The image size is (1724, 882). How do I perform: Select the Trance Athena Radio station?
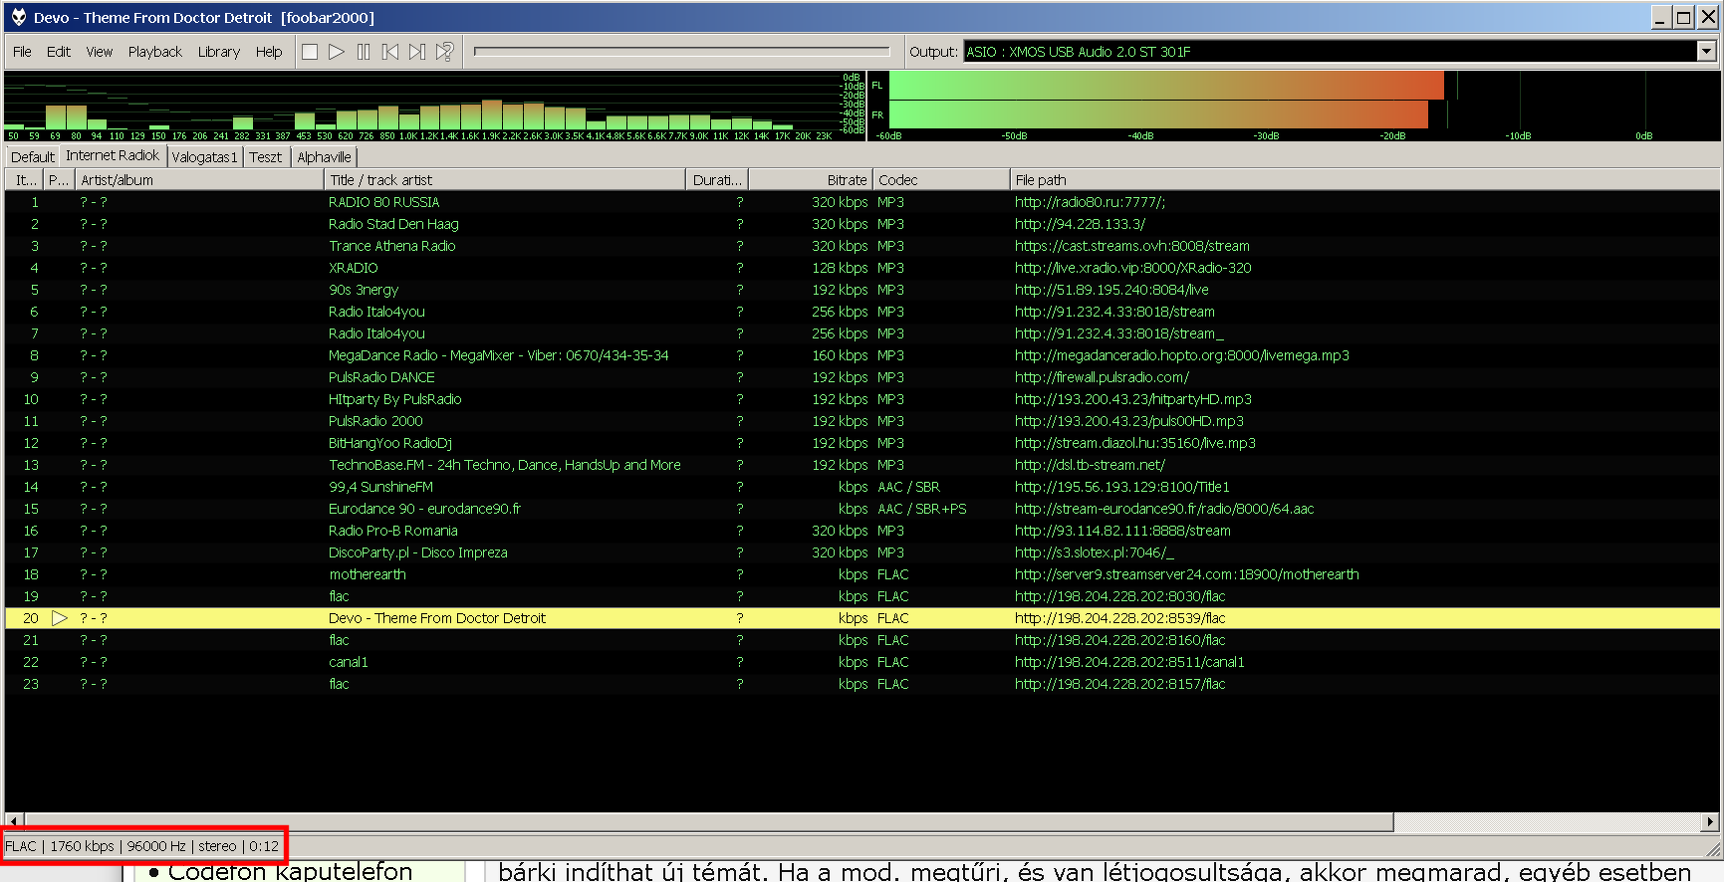point(862,246)
